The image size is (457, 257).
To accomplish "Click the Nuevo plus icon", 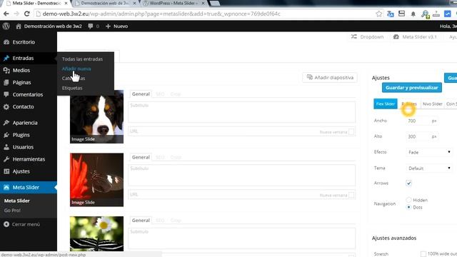I will click(x=108, y=26).
